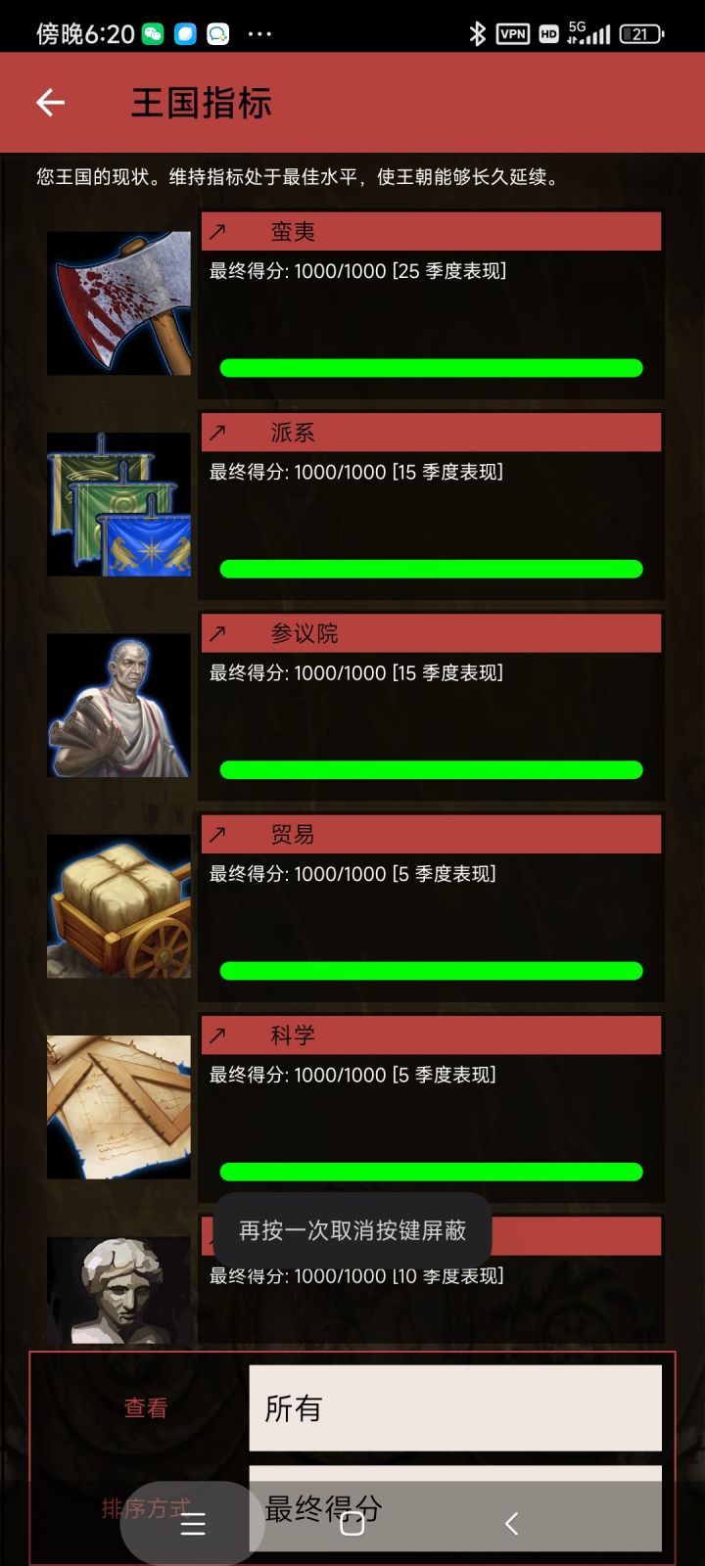Viewport: 705px width, 1566px height.
Task: Expand the 科学 indicator header
Action: click(x=431, y=1035)
